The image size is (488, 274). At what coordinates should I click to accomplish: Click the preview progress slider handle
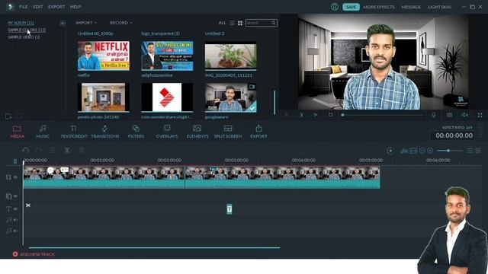pyautogui.click(x=342, y=115)
